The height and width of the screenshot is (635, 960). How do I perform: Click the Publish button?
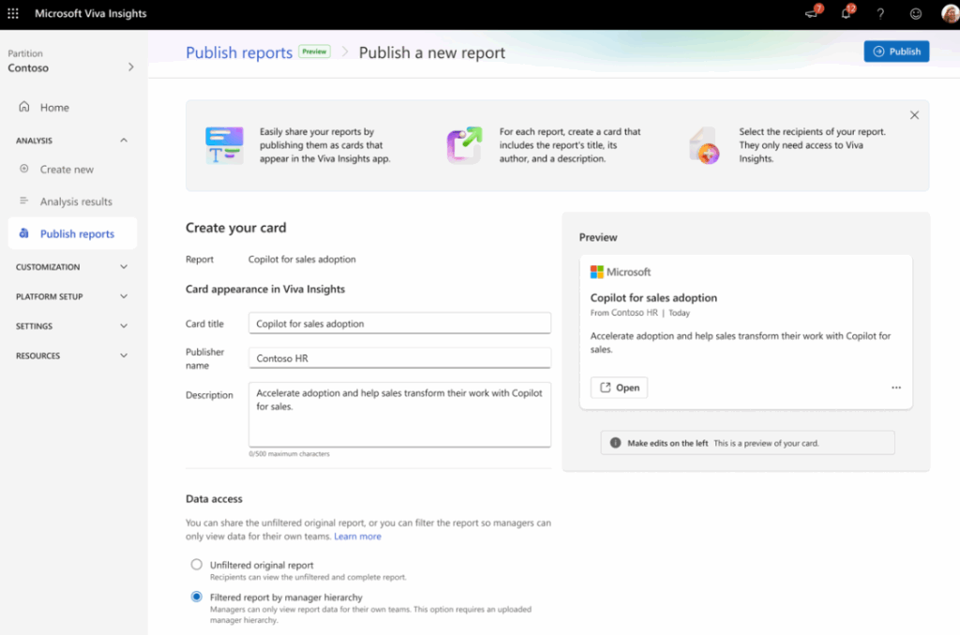(x=896, y=52)
